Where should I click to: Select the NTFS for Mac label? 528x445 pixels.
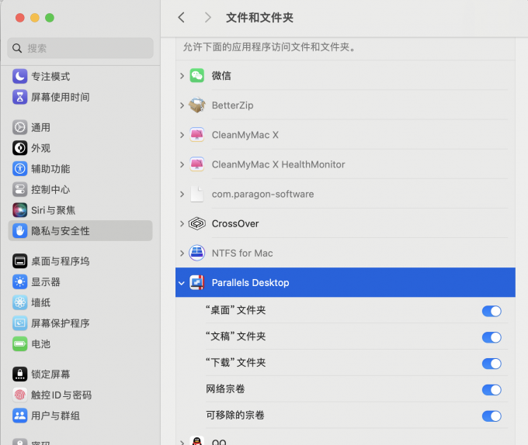click(x=242, y=253)
